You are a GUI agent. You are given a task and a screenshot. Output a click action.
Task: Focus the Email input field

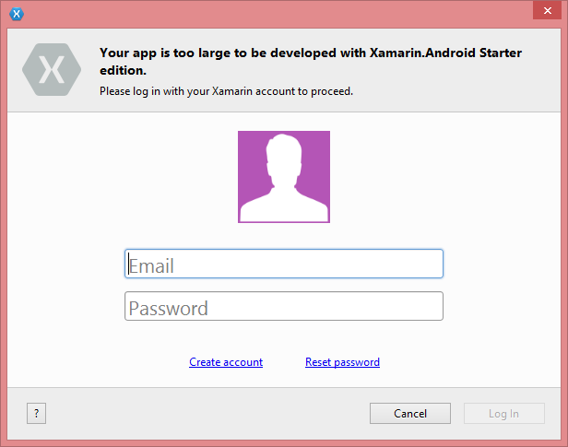pyautogui.click(x=283, y=265)
